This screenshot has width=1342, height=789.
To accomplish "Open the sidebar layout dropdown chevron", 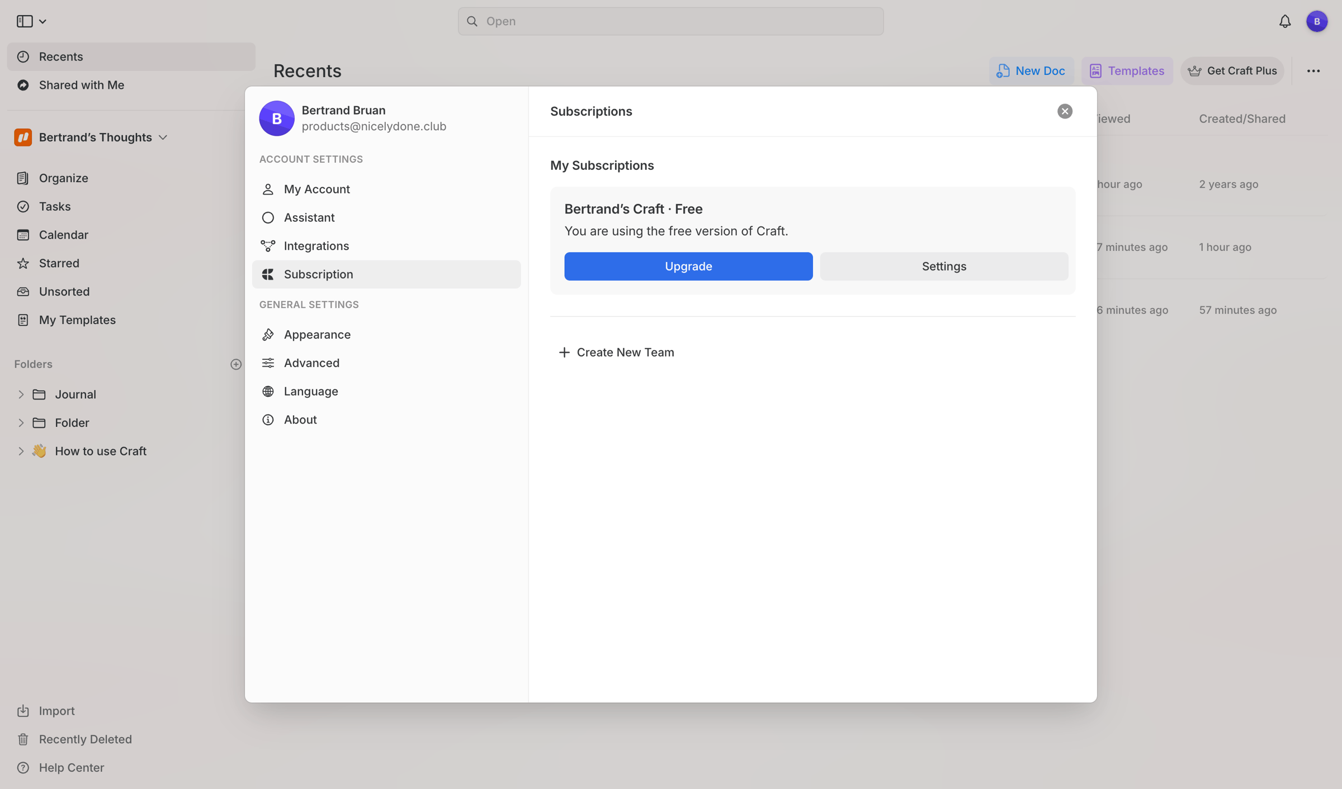I will [x=42, y=22].
